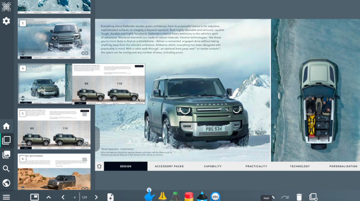Click the Mail tooltip label
Image resolution: width=360 pixels, height=201 pixels.
click(266, 198)
